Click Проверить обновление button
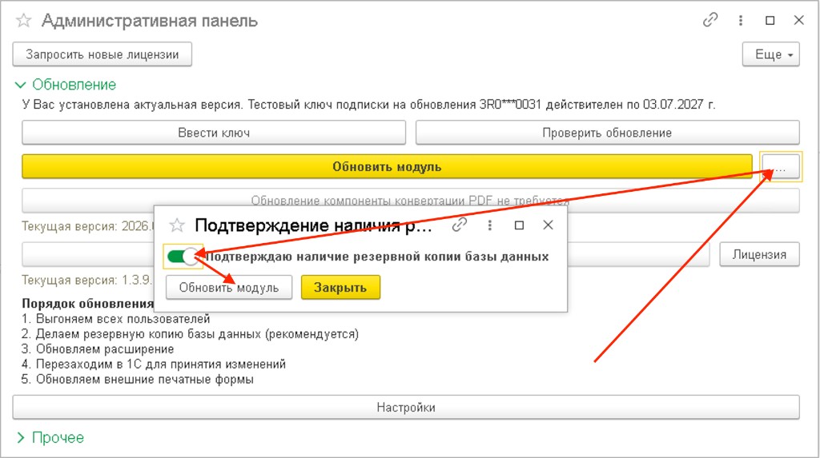Viewport: 820px width, 458px height. pyautogui.click(x=607, y=133)
